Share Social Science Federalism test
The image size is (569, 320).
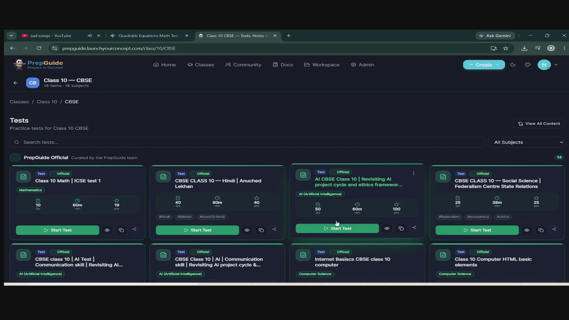coord(554,229)
